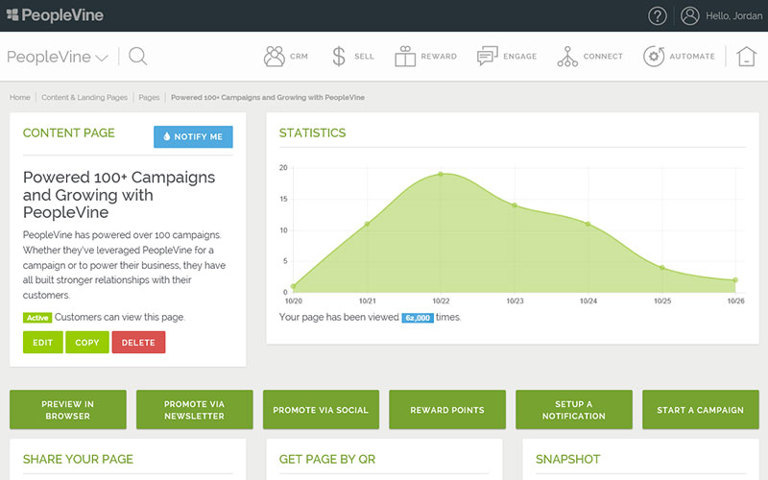Click the 10/23 data point on chart
Screen dimensions: 768x480
[x=515, y=205]
